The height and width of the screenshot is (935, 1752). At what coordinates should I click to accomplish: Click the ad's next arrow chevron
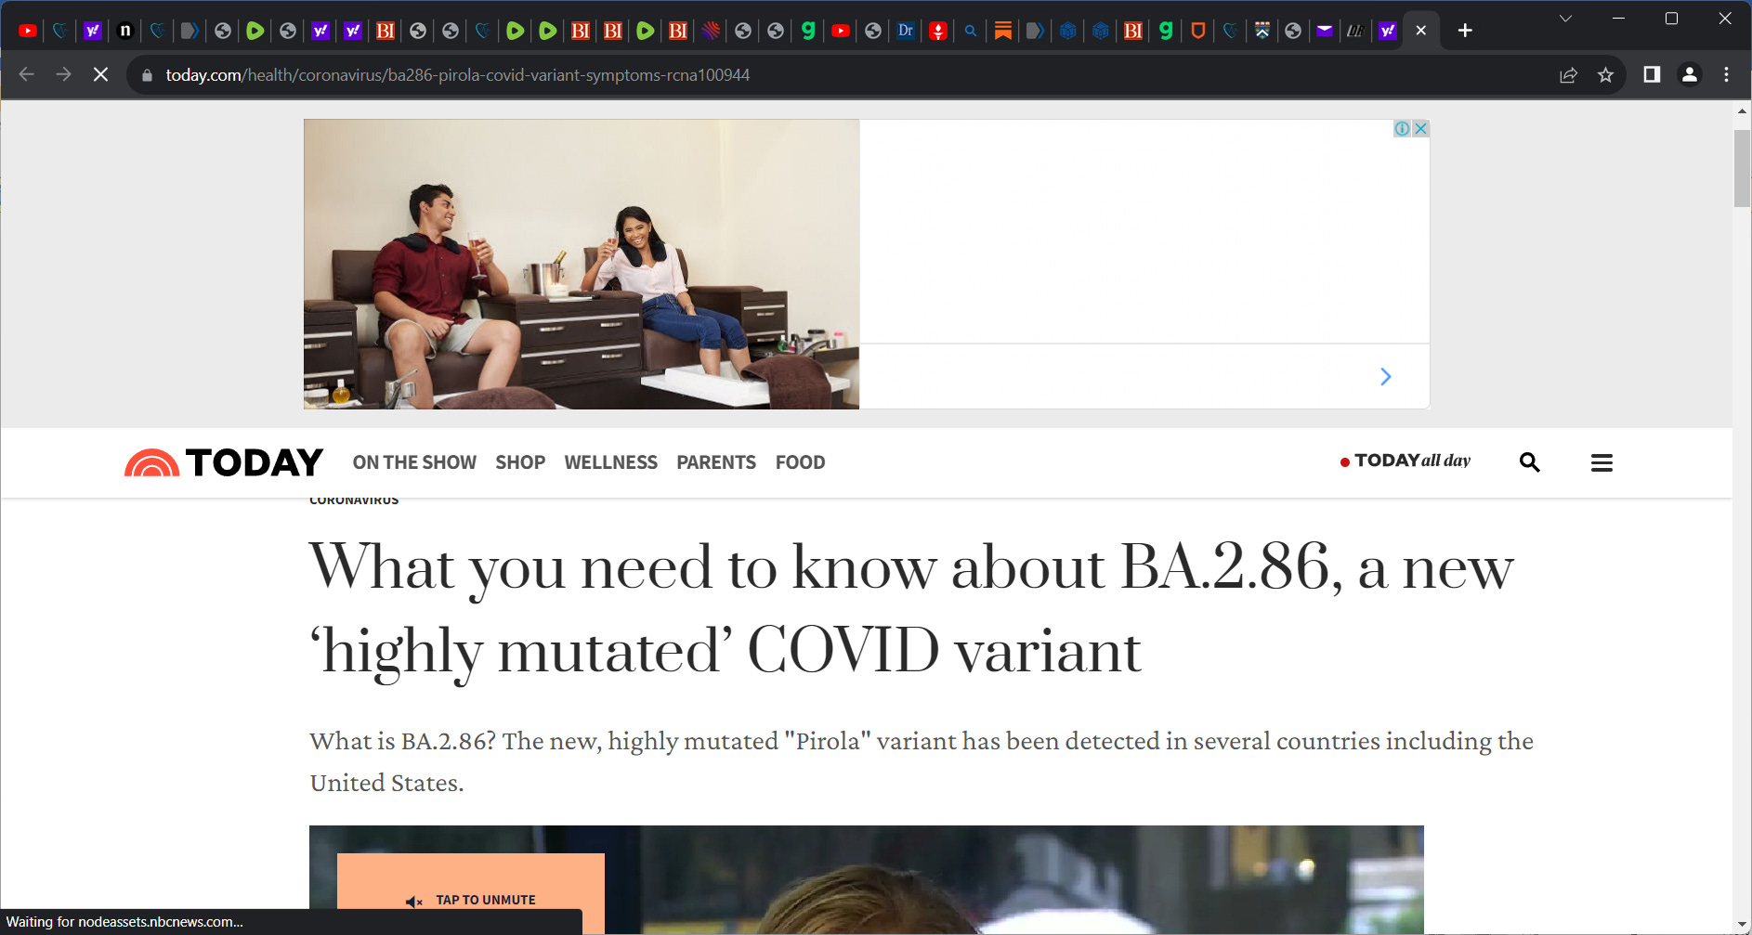click(x=1385, y=376)
